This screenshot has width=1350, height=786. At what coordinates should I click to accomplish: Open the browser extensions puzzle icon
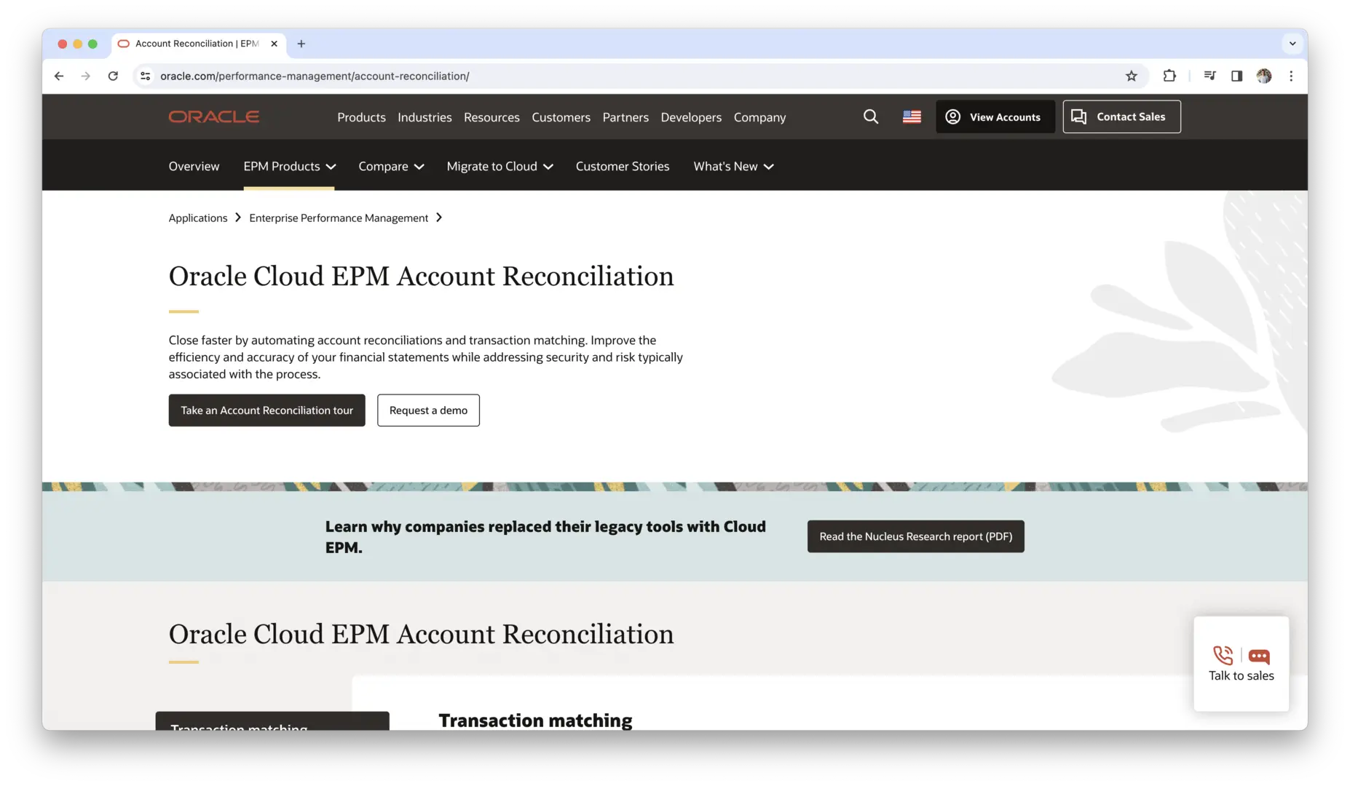click(x=1169, y=76)
